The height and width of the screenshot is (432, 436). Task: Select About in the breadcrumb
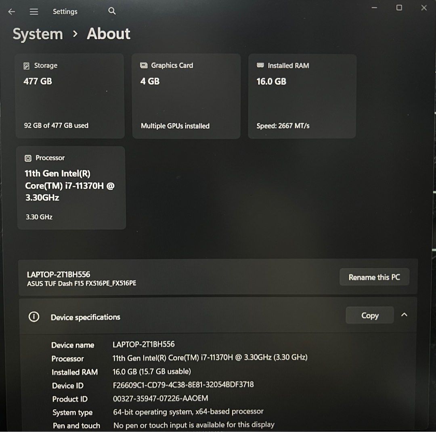108,34
